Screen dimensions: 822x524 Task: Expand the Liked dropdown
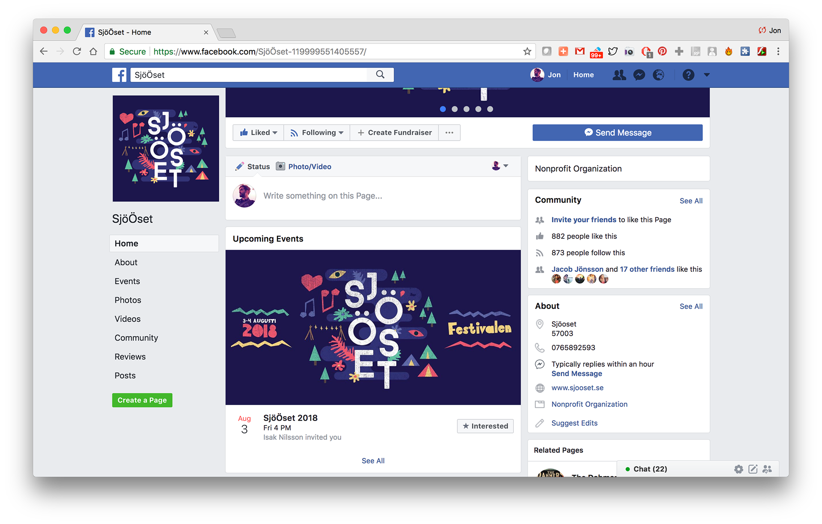pos(258,132)
